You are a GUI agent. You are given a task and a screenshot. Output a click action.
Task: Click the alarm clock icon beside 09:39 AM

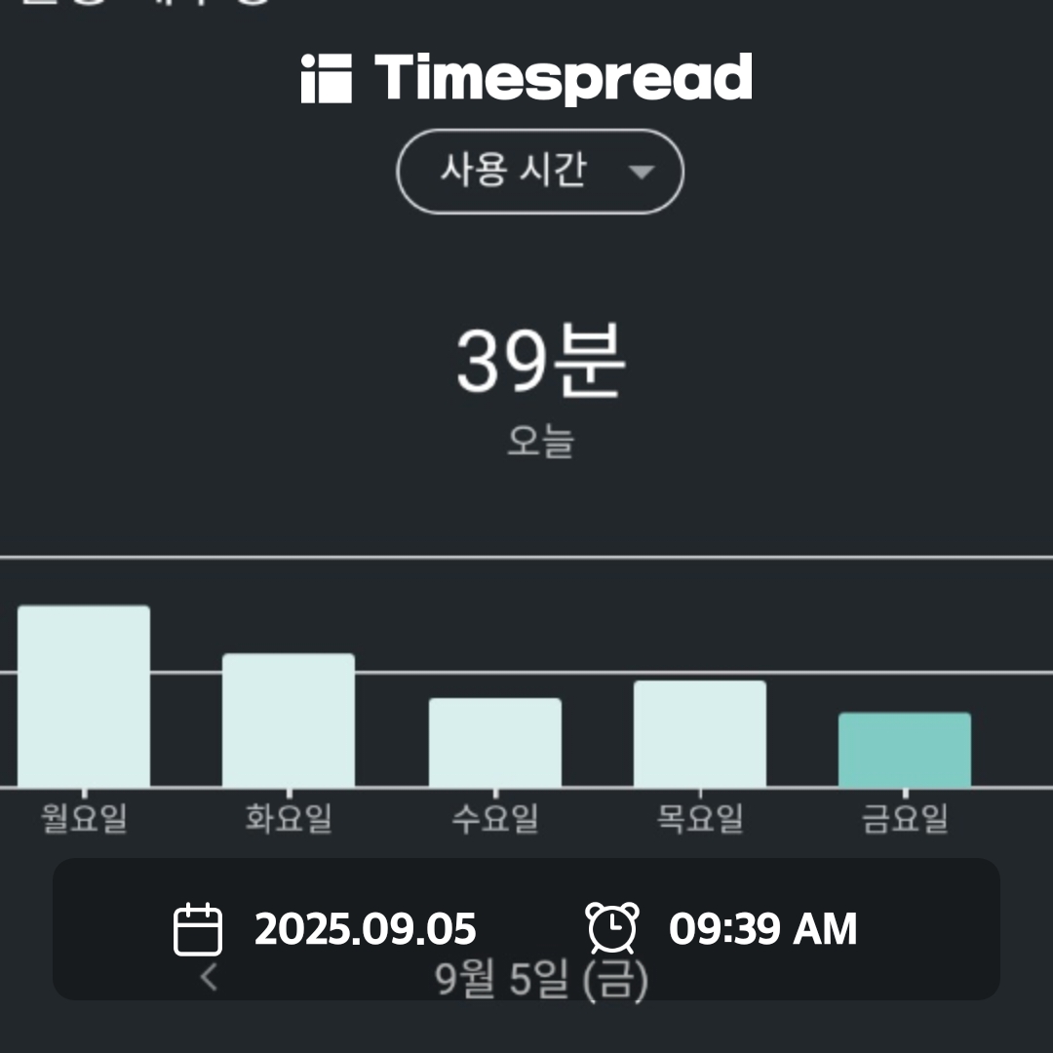point(612,928)
